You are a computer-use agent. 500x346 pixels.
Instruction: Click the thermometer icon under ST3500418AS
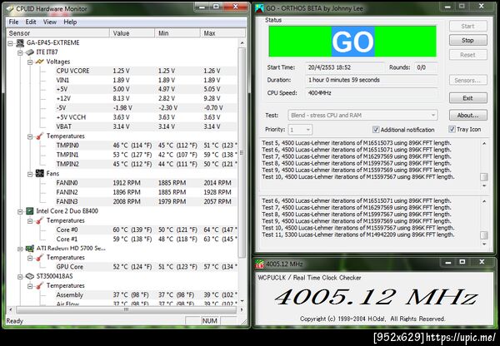pos(39,286)
